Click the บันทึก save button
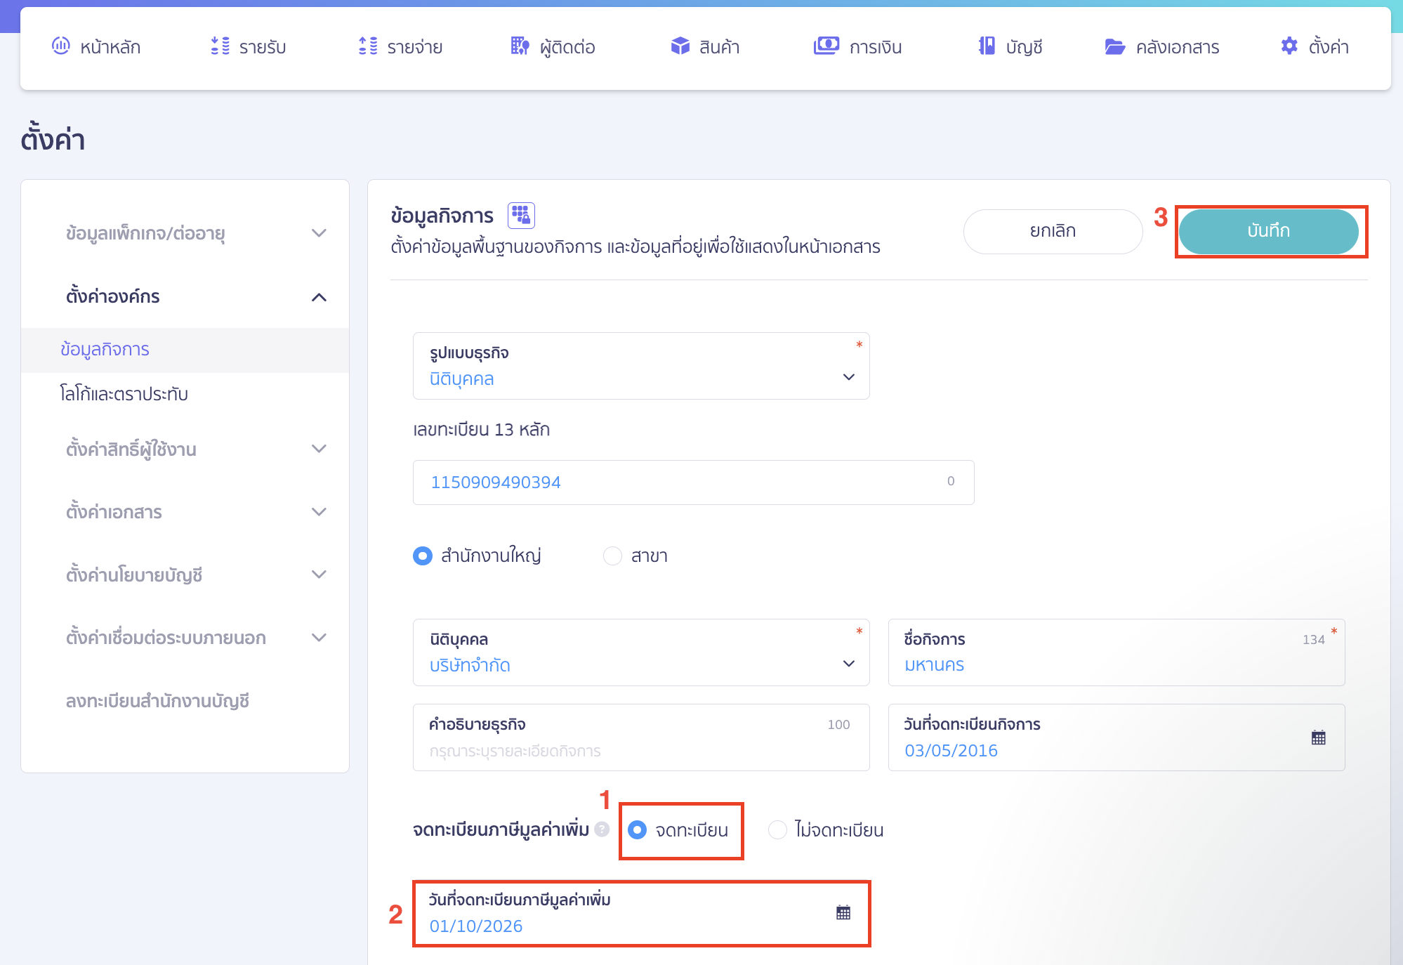 tap(1268, 231)
